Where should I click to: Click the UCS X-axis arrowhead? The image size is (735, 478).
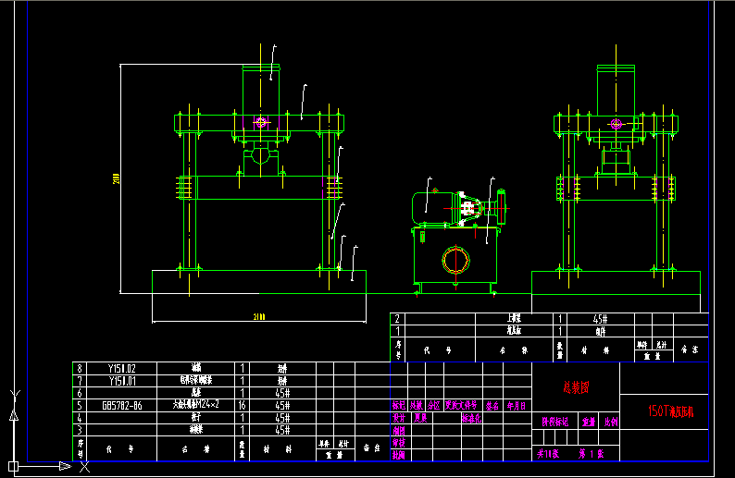[x=64, y=465]
